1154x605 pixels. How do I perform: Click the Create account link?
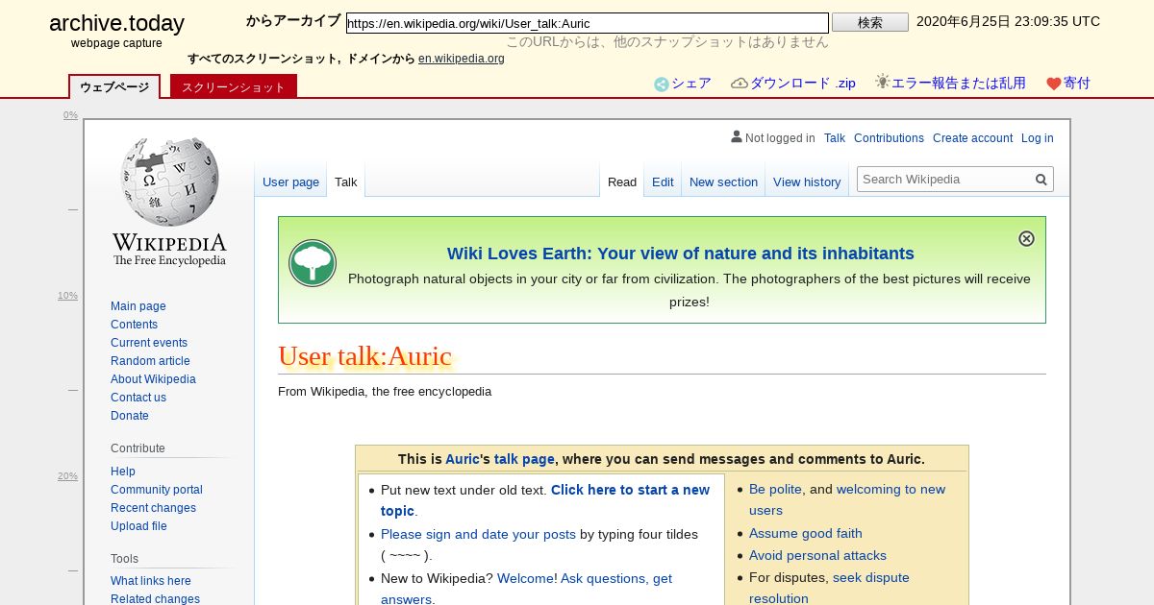972,138
